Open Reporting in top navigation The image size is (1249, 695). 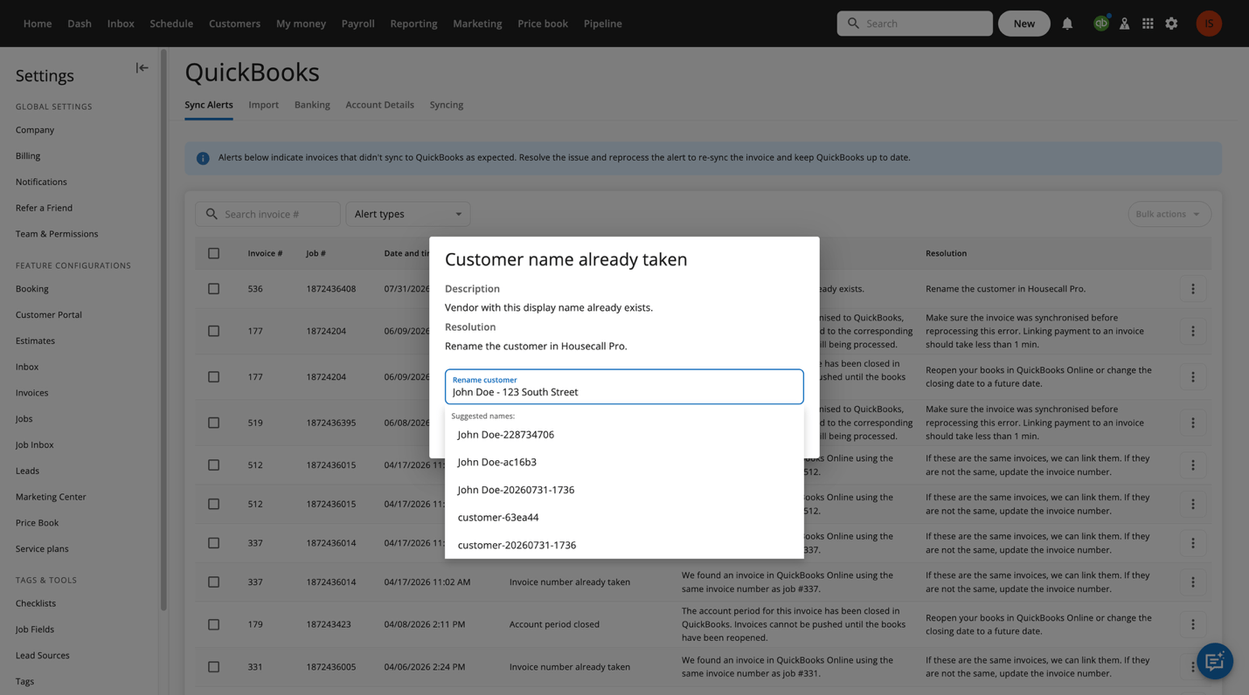coord(413,24)
